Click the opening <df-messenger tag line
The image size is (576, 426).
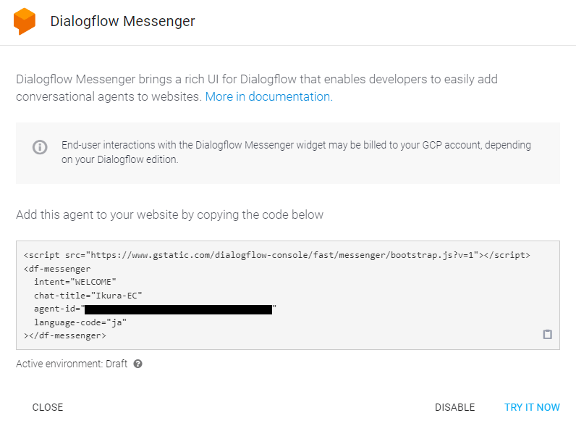(x=57, y=269)
